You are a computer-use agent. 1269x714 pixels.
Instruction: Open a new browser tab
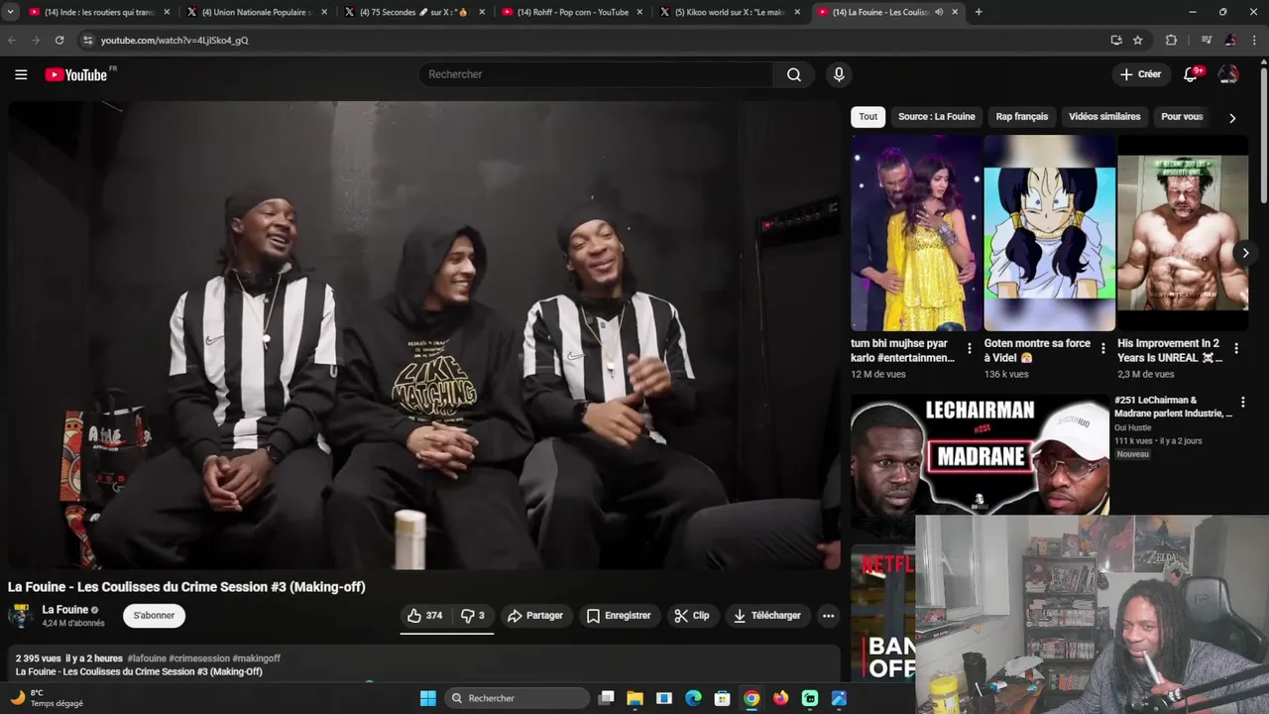(979, 12)
